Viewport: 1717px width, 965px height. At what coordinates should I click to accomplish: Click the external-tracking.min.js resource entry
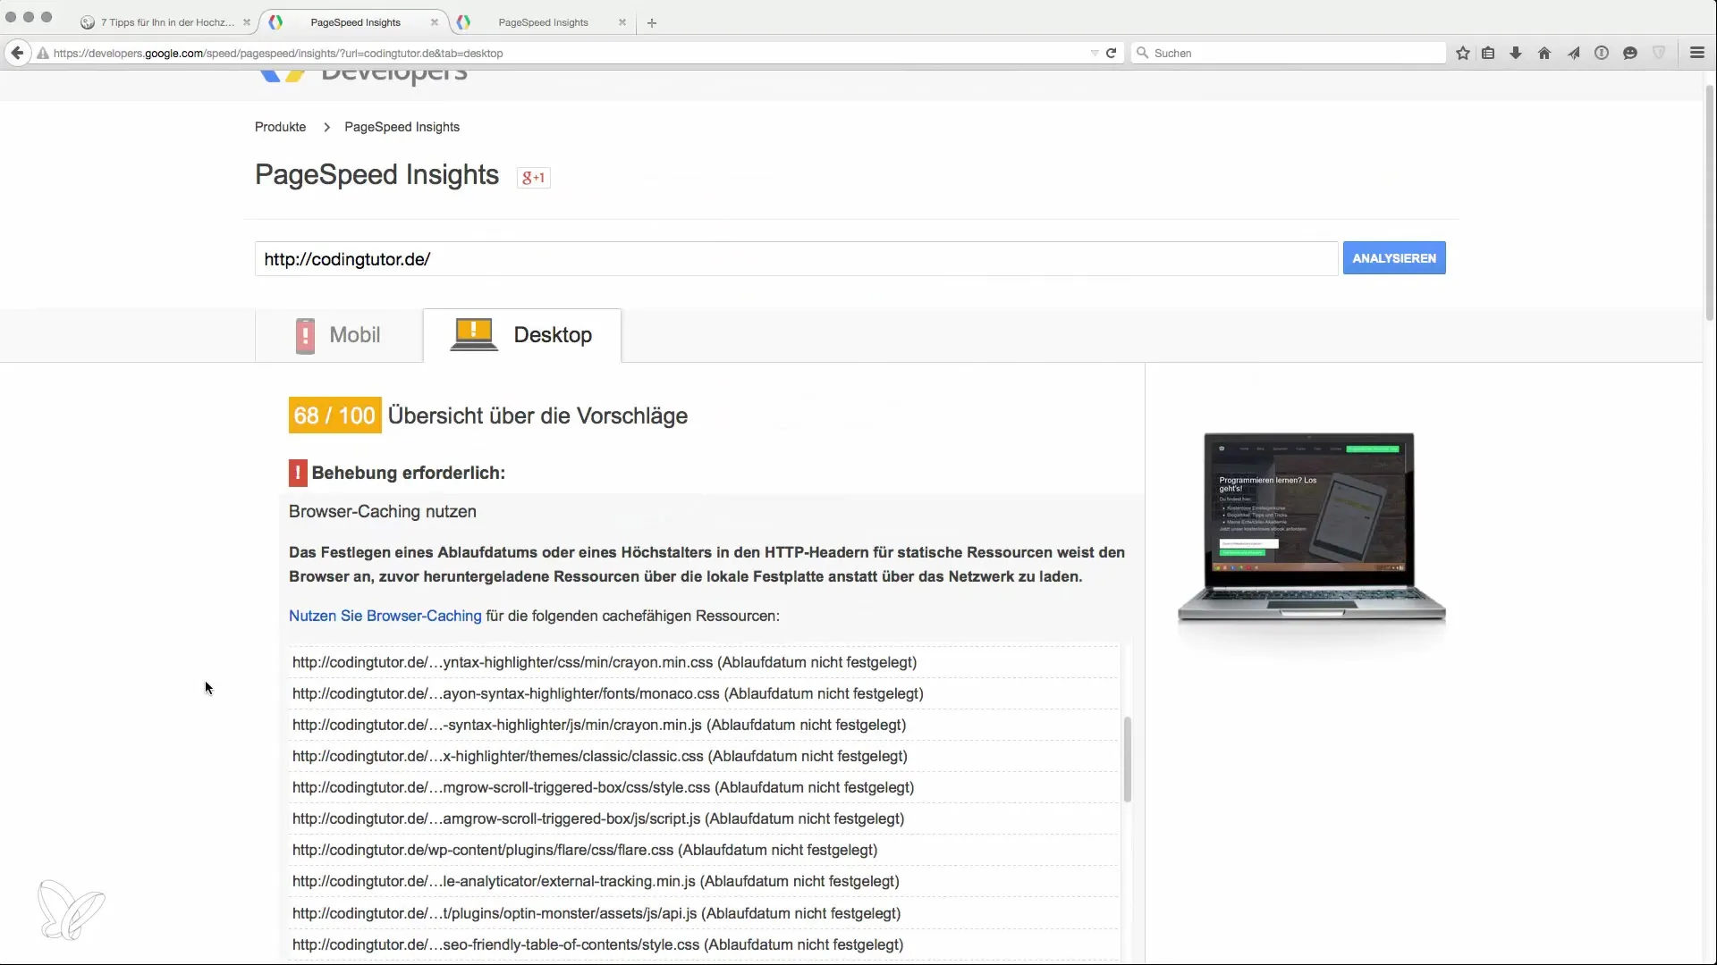[596, 881]
